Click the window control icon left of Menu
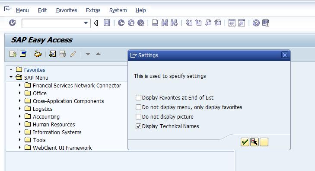Viewport: 315px width, 171px height. coord(7,9)
